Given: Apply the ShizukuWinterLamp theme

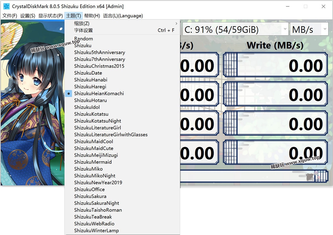Looking at the screenshot, I should (x=122, y=231).
